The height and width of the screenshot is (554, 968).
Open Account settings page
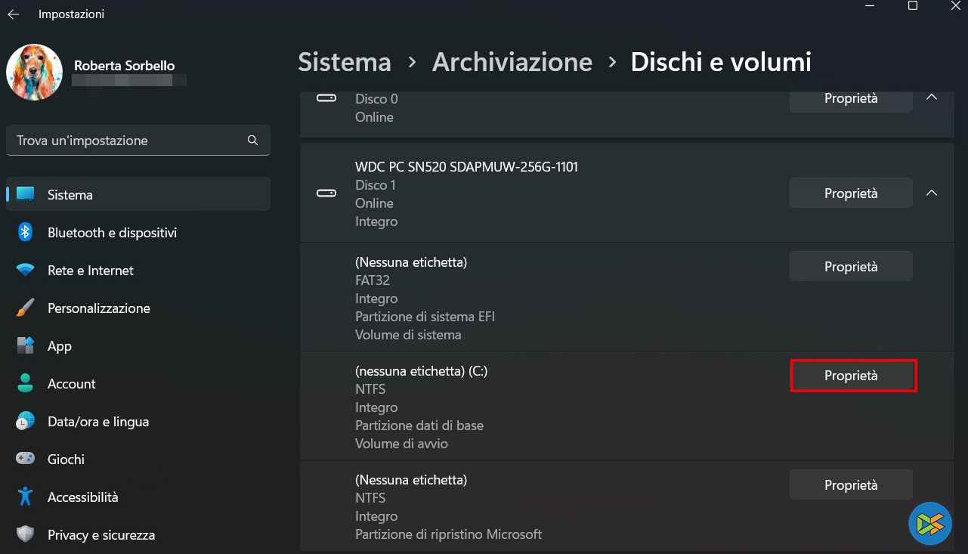tap(71, 384)
